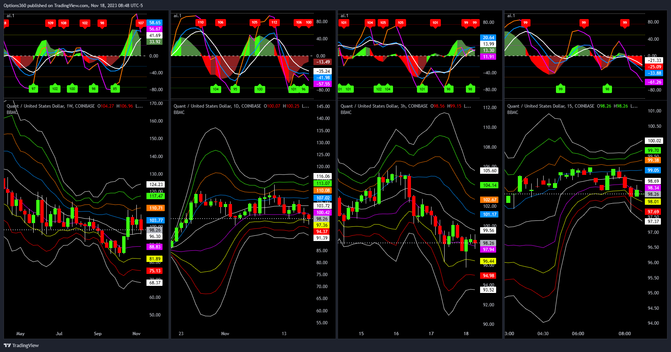Select the 1D Quant / United States Dollar title
Screen dimensions: 671x352
point(217,106)
